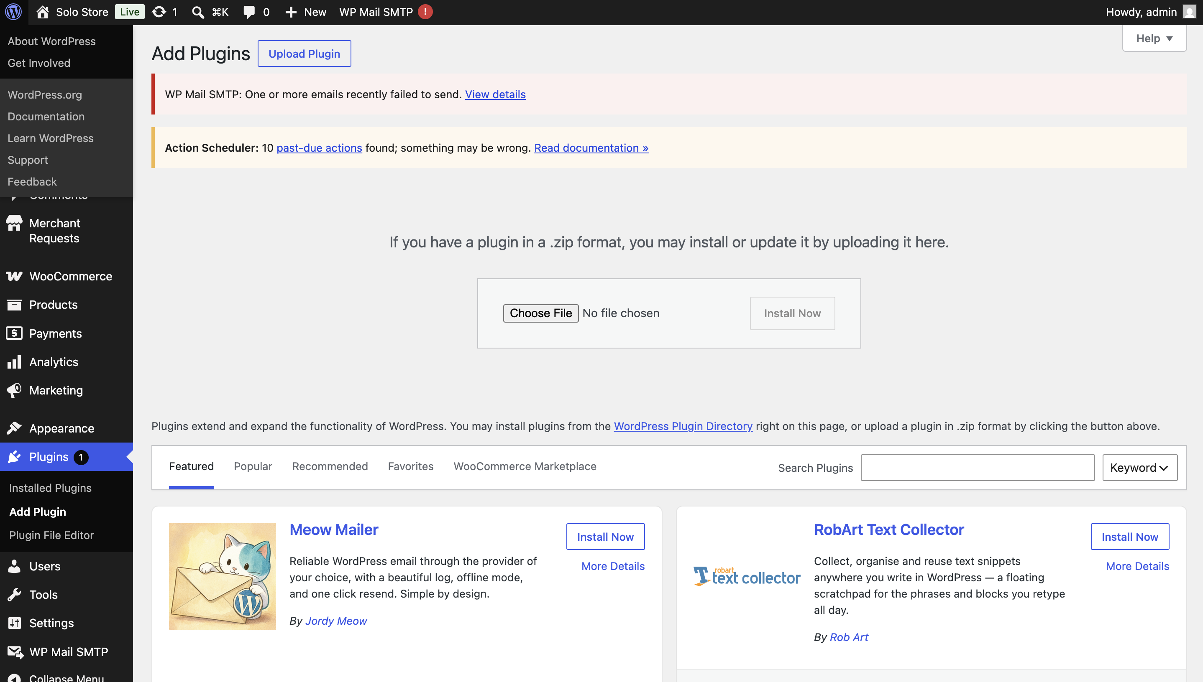This screenshot has width=1203, height=682.
Task: Open Learn WordPress menu entry
Action: [x=51, y=138]
